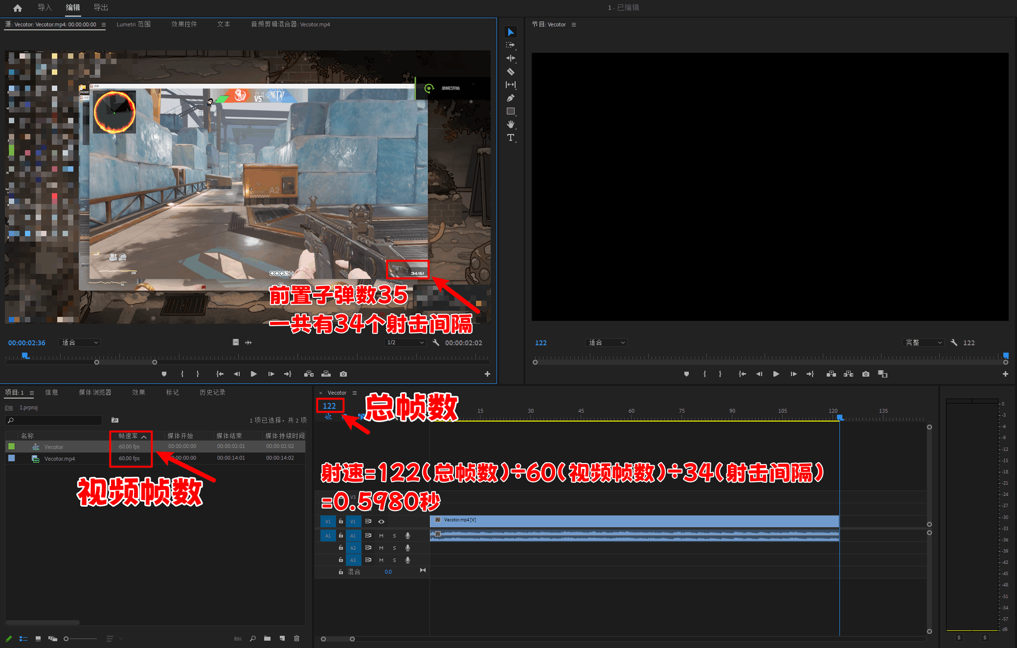Toggle A2 track lock

[x=341, y=548]
